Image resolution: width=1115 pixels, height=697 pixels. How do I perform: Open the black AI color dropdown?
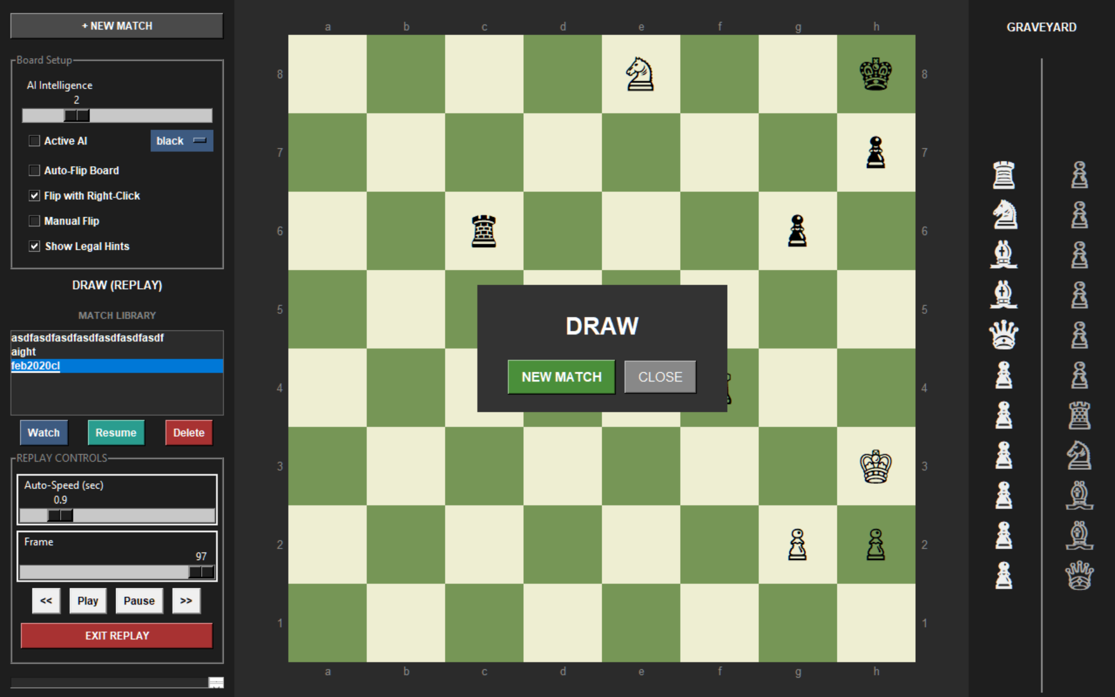tap(182, 141)
